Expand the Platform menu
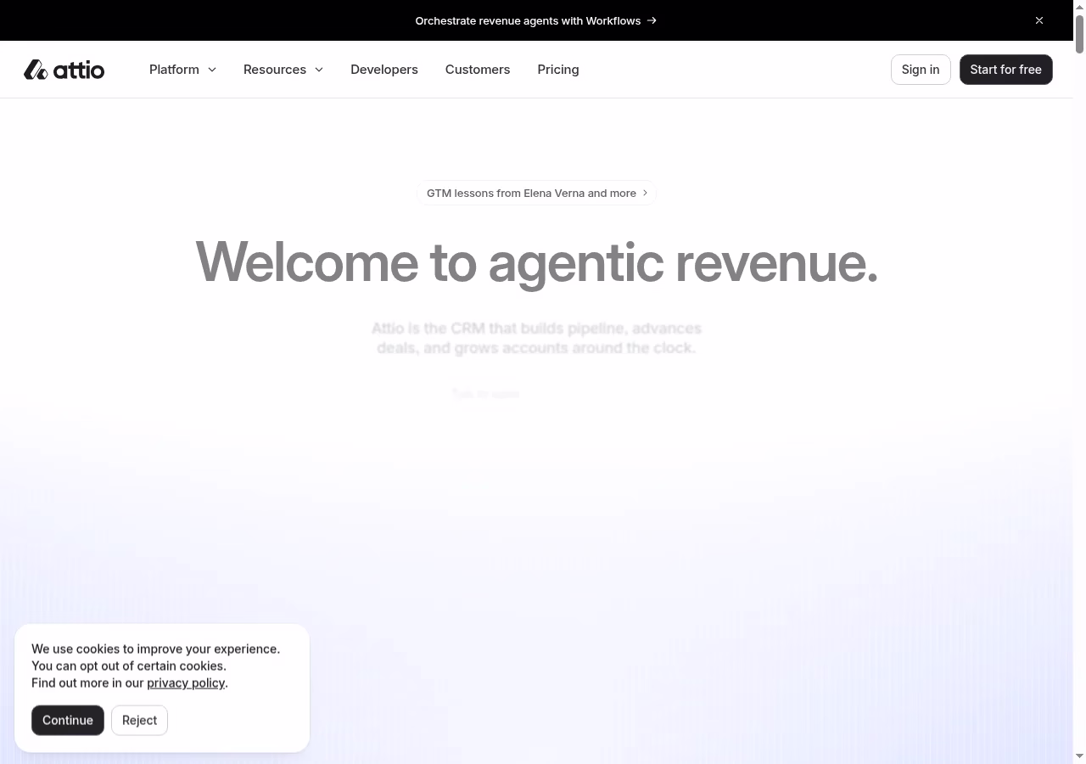 [x=182, y=70]
